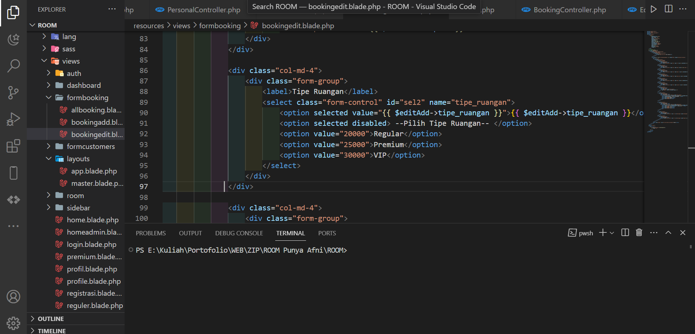Open app.blade.php file
Image resolution: width=695 pixels, height=334 pixels.
tap(76, 171)
